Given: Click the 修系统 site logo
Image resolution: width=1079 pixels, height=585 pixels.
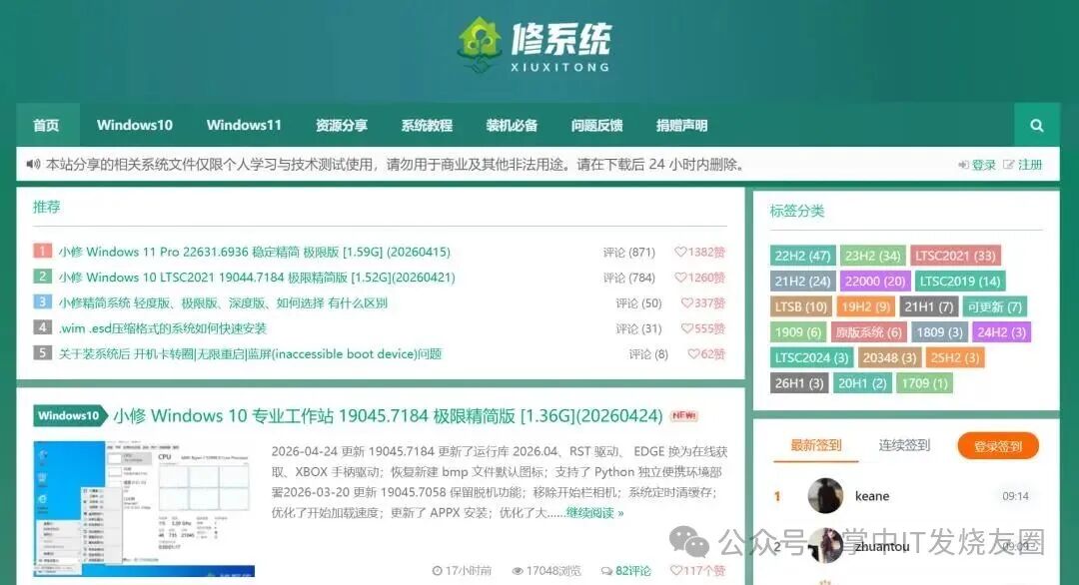Looking at the screenshot, I should [x=535, y=45].
